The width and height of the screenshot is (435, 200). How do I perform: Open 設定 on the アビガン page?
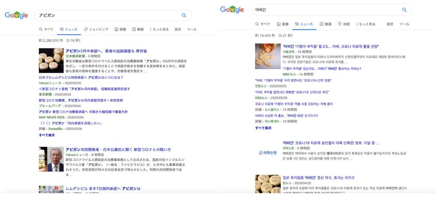178,29
